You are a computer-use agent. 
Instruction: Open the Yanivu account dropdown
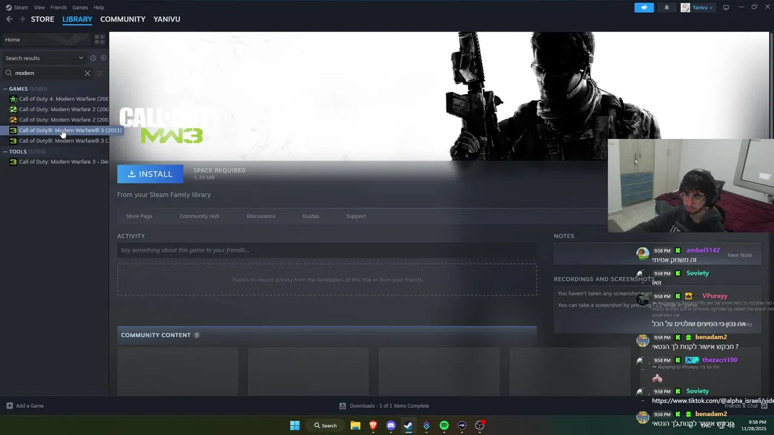tap(698, 7)
